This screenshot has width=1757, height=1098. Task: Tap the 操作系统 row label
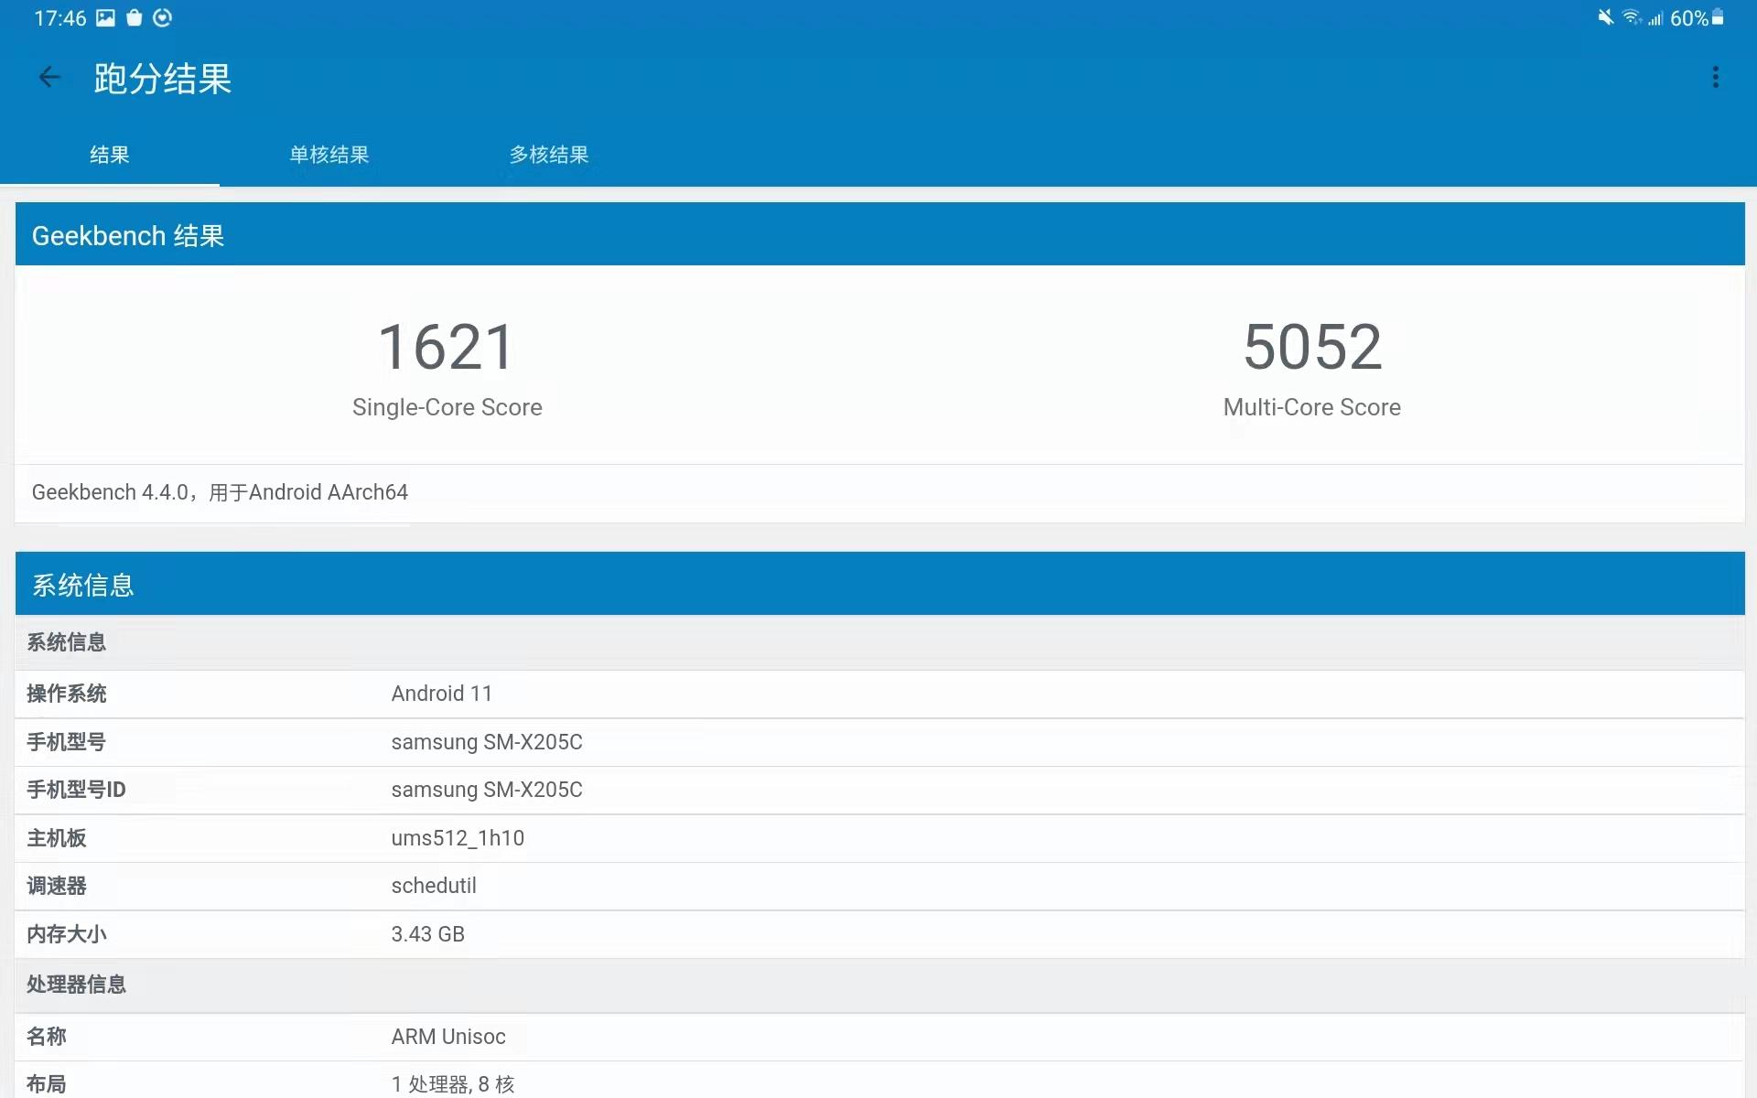pyautogui.click(x=67, y=694)
